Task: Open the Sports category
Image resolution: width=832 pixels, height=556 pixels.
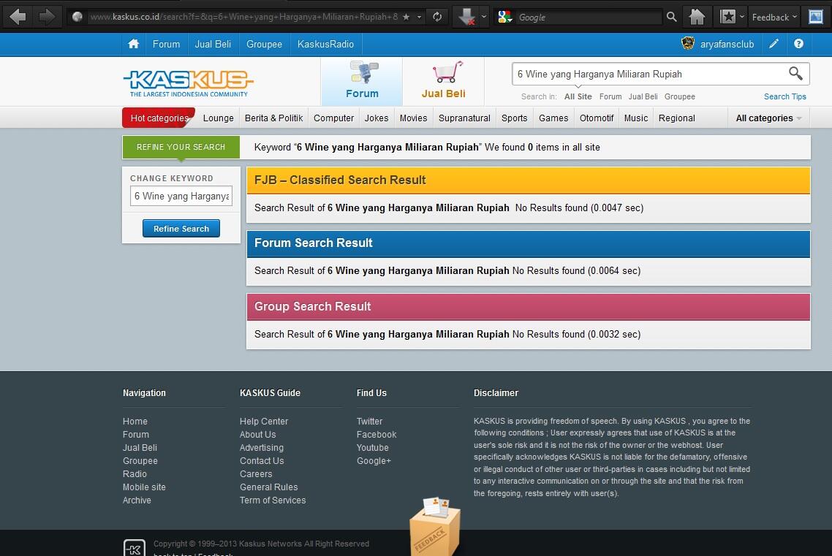Action: coord(514,118)
